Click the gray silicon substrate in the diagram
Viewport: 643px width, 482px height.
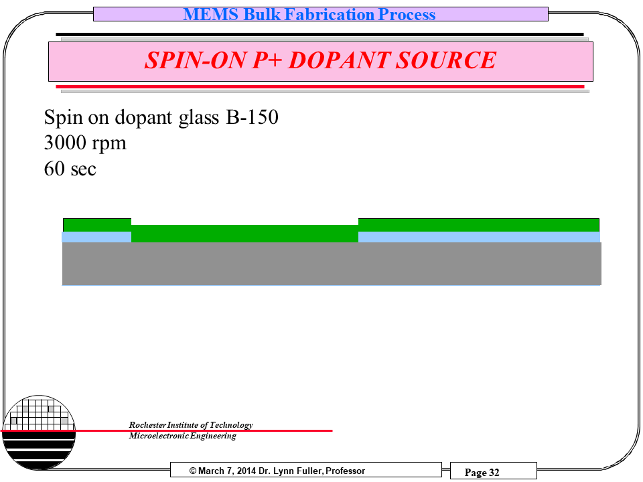[332, 264]
